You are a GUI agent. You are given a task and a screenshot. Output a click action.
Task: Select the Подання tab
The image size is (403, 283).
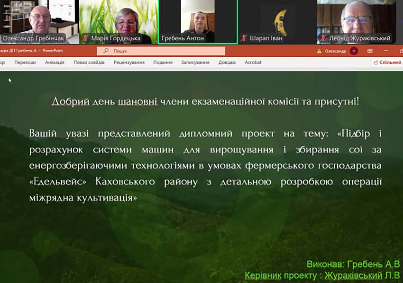pyautogui.click(x=163, y=62)
